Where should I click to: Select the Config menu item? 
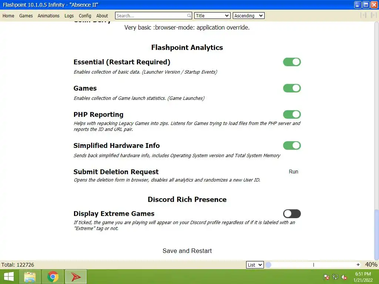(85, 16)
